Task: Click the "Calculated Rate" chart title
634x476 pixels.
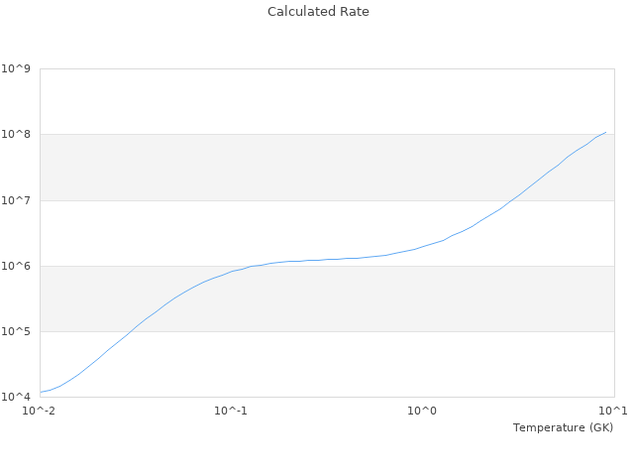Action: point(317,12)
